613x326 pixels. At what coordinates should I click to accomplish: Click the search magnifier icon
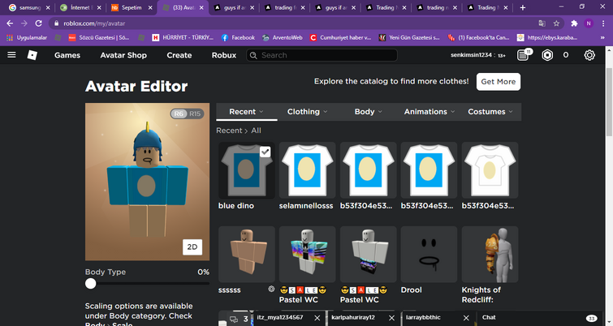pos(253,55)
